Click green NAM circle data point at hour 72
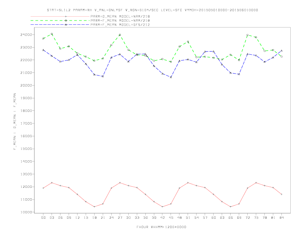307x237 pixels. coord(247,35)
